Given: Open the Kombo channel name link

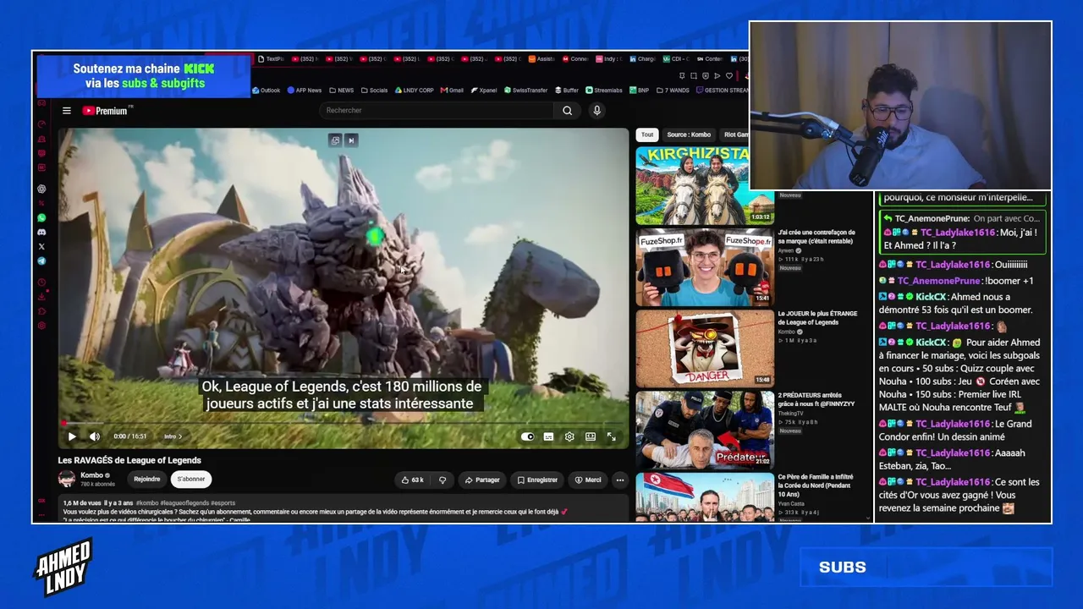Looking at the screenshot, I should pos(91,475).
